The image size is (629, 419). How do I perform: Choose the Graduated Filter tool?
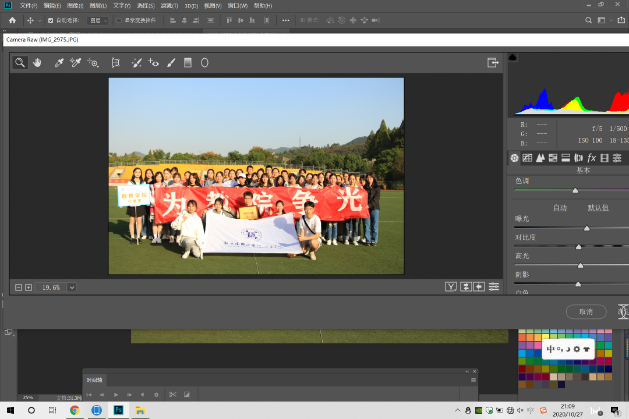click(x=188, y=63)
